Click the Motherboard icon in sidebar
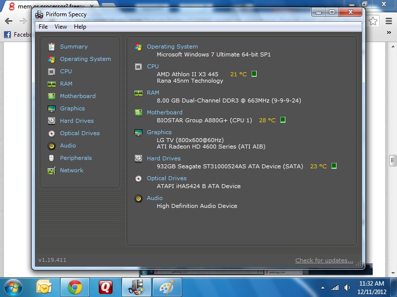 tap(52, 96)
